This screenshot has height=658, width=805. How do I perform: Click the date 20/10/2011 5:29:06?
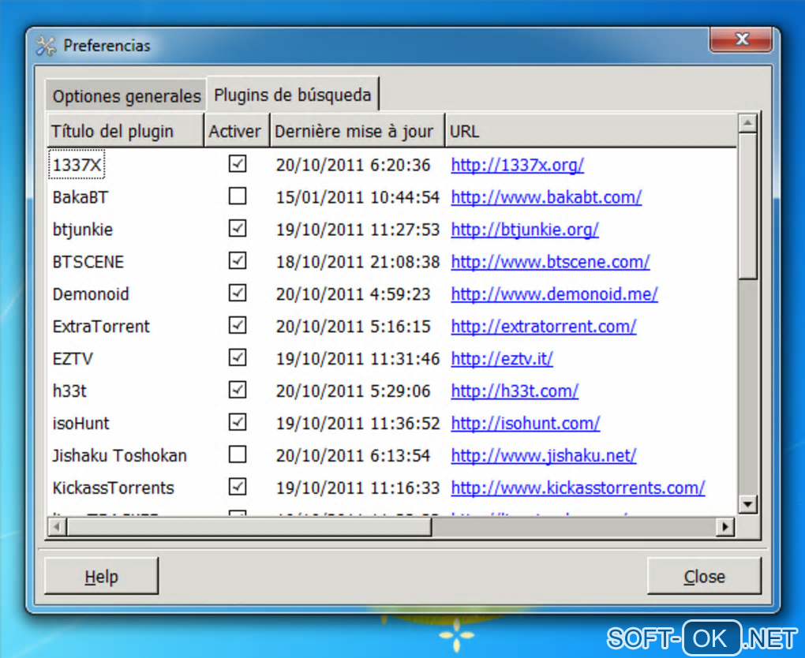(x=354, y=391)
